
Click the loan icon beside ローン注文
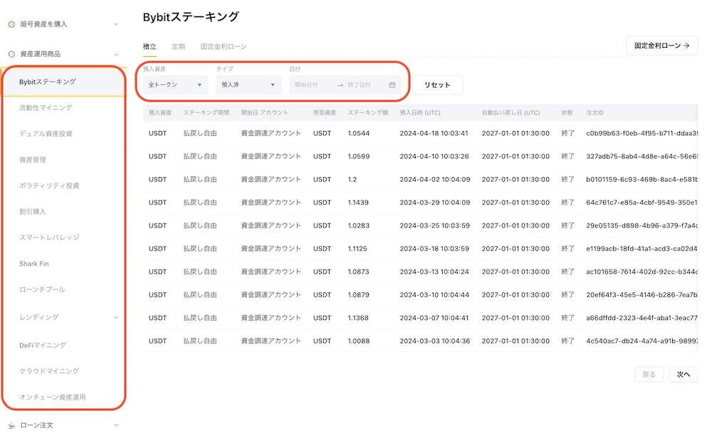12,425
